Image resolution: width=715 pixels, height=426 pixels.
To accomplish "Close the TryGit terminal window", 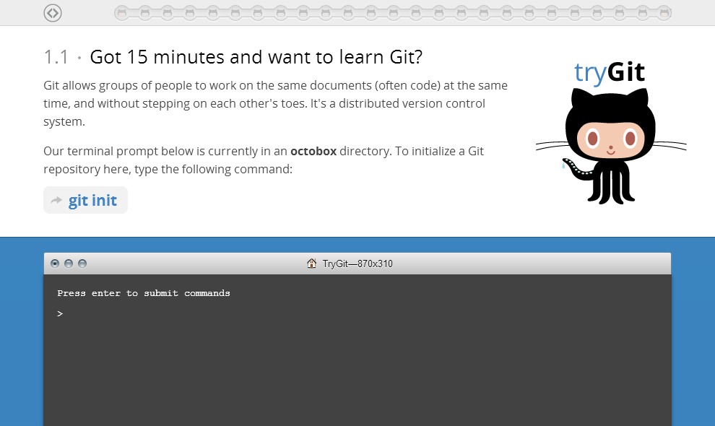I will point(55,264).
